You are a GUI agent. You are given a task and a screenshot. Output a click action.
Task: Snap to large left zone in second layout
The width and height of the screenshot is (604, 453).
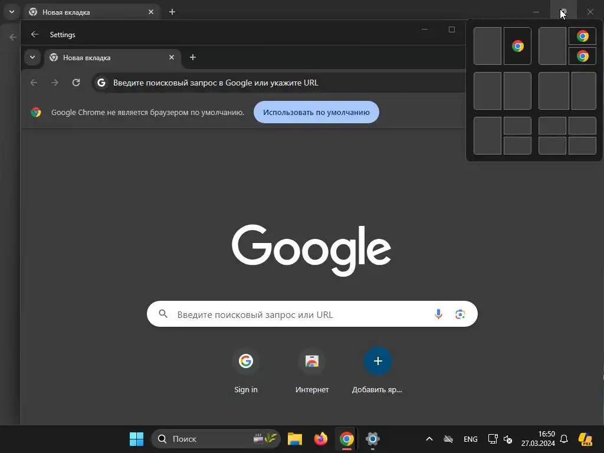coord(552,46)
